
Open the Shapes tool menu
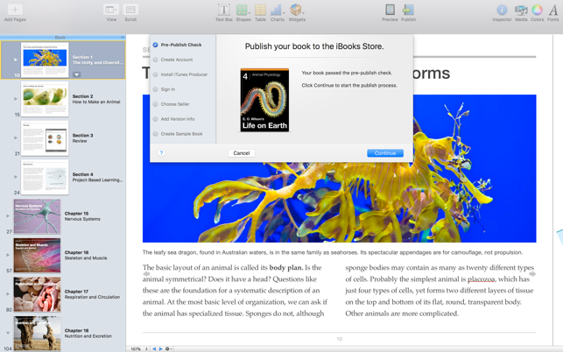tap(243, 11)
